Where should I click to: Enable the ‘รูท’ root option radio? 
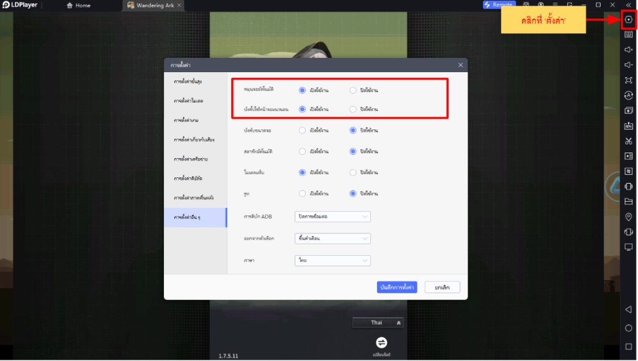click(303, 194)
